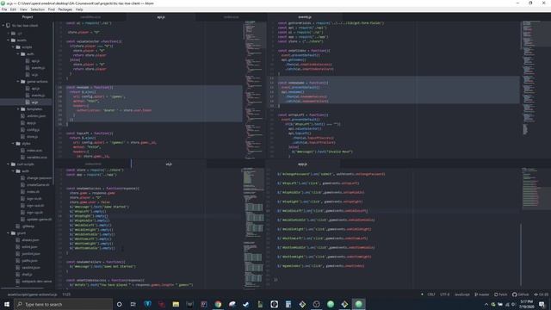Select the Project tree view header

click(x=28, y=17)
